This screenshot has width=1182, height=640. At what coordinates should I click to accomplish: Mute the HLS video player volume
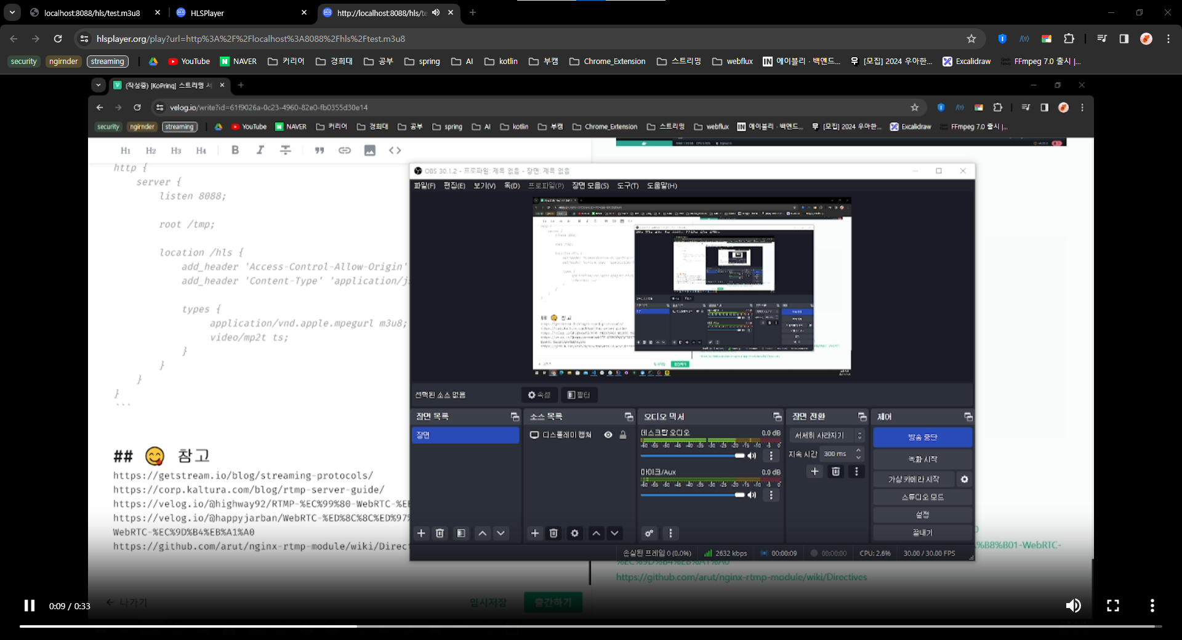[1073, 606]
